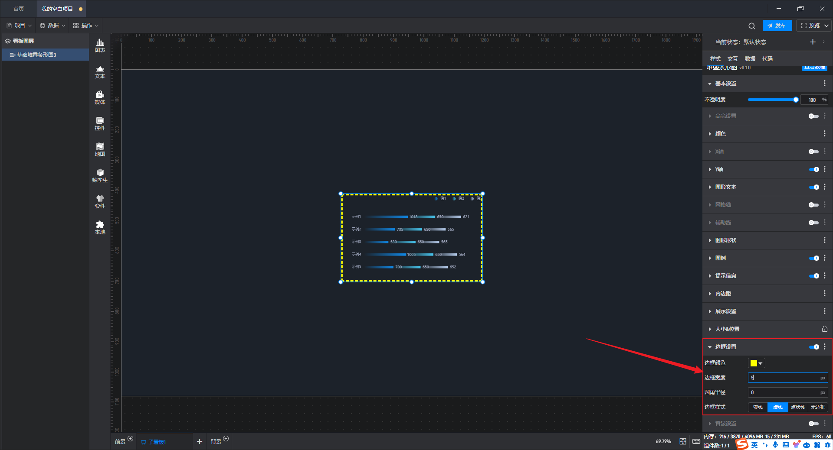Open the 操作 menu
Screen dimensions: 833x450
[86, 26]
